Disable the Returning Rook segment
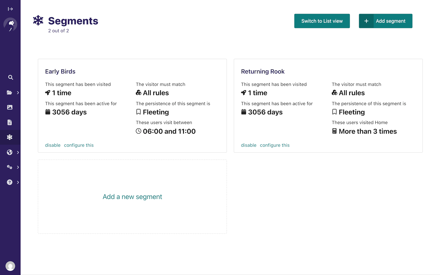This screenshot has width=440, height=275. tap(249, 145)
